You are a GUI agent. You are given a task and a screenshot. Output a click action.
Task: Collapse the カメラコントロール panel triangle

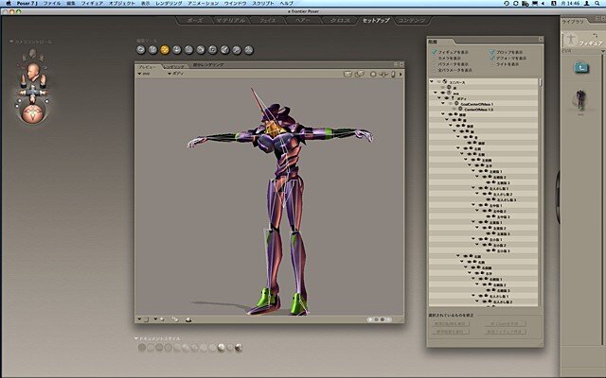click(11, 42)
